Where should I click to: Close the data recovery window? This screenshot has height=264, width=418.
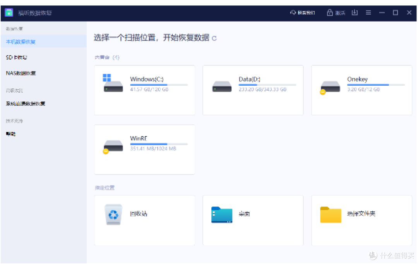point(409,12)
